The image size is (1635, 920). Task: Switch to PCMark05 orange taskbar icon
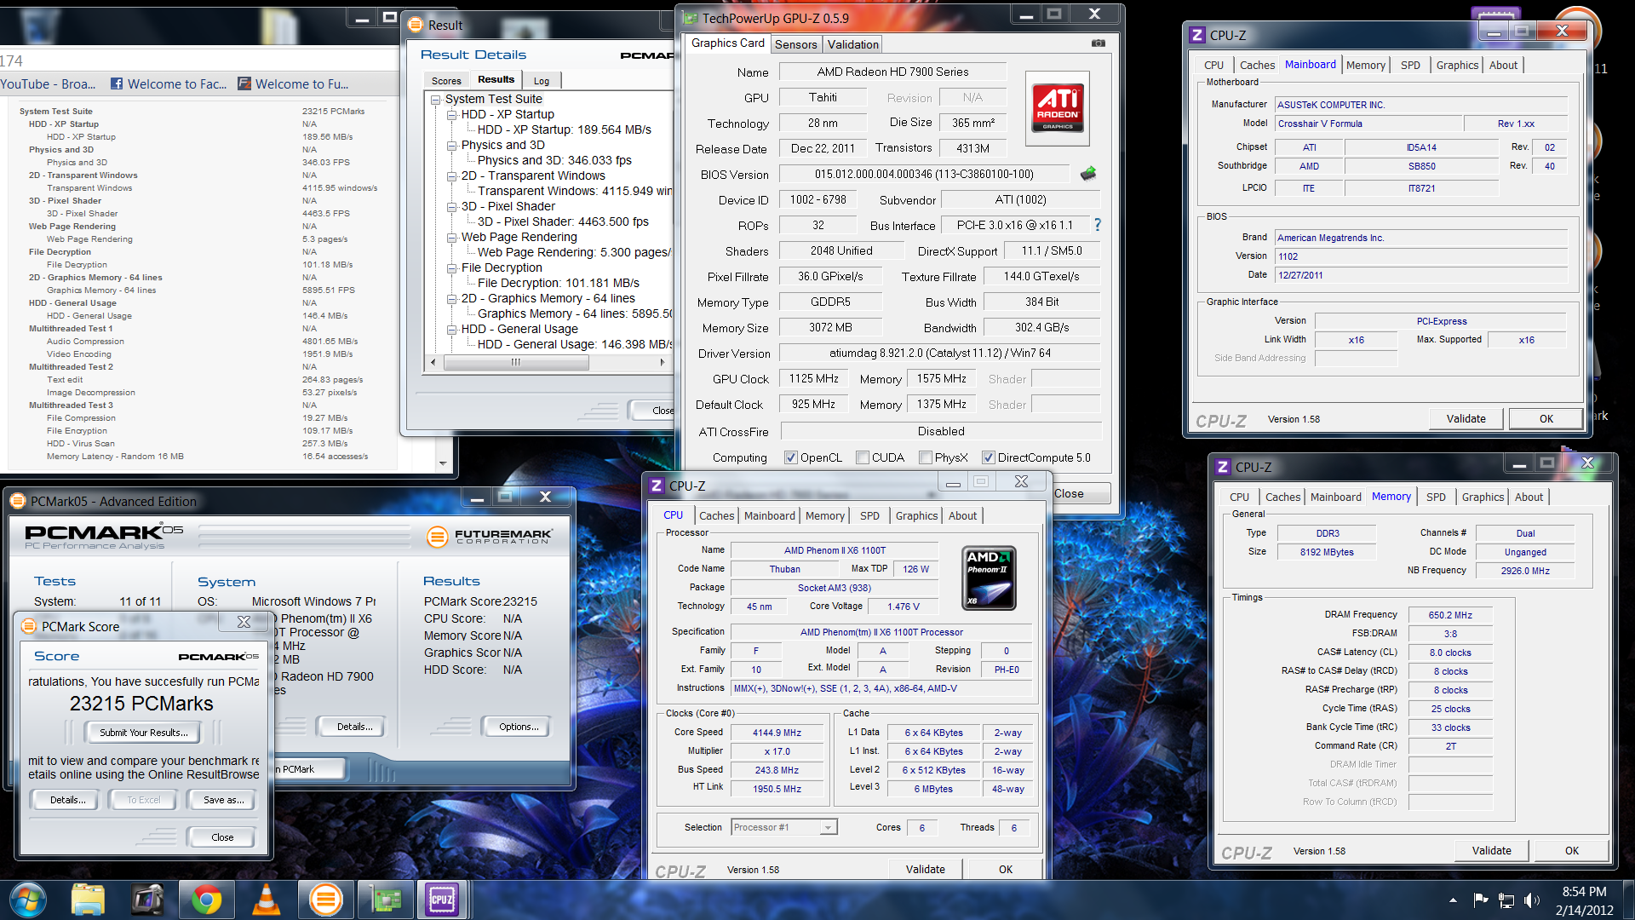click(325, 900)
